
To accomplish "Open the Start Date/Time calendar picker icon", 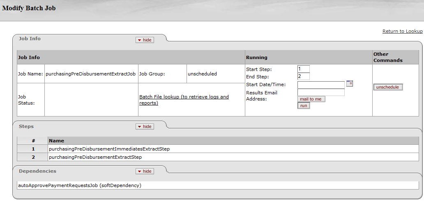I will point(350,84).
